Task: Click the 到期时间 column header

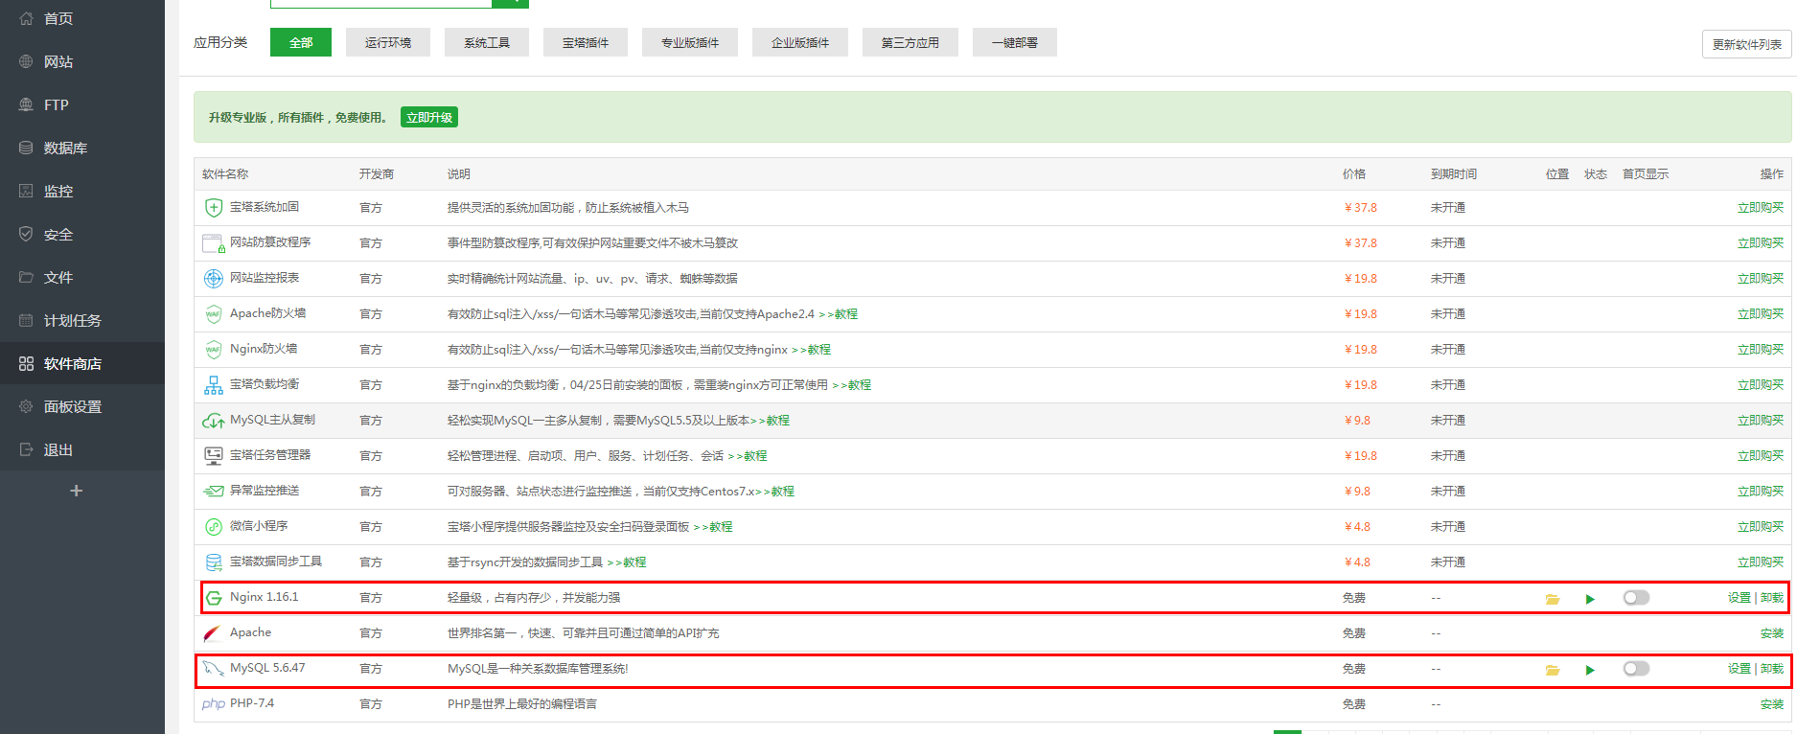Action: tap(1454, 173)
